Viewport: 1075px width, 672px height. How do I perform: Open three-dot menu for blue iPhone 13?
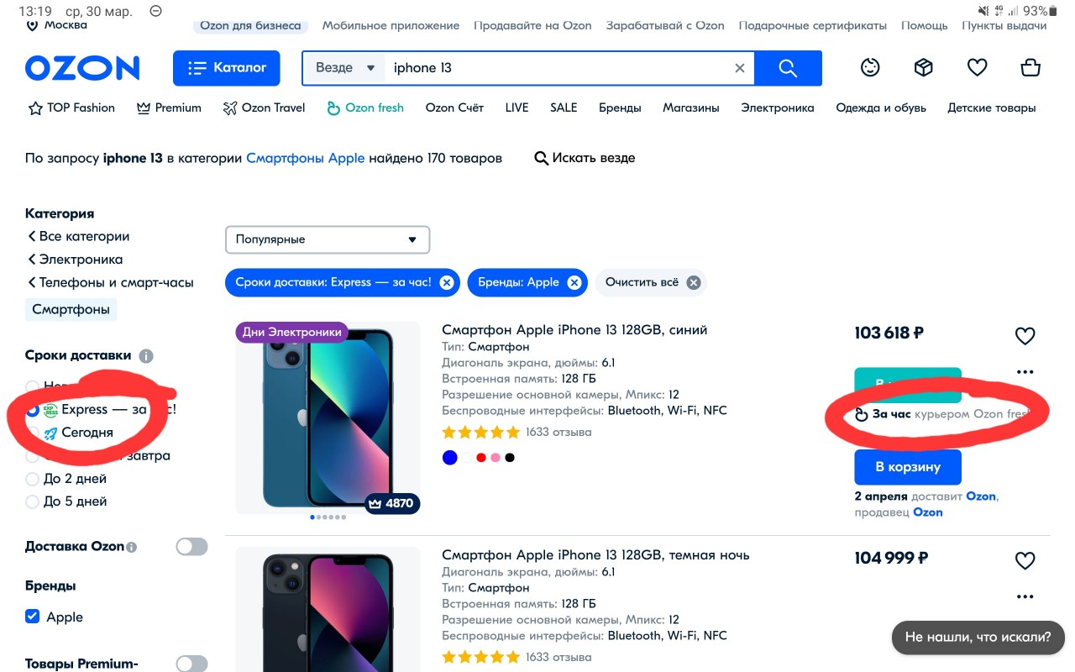1025,371
